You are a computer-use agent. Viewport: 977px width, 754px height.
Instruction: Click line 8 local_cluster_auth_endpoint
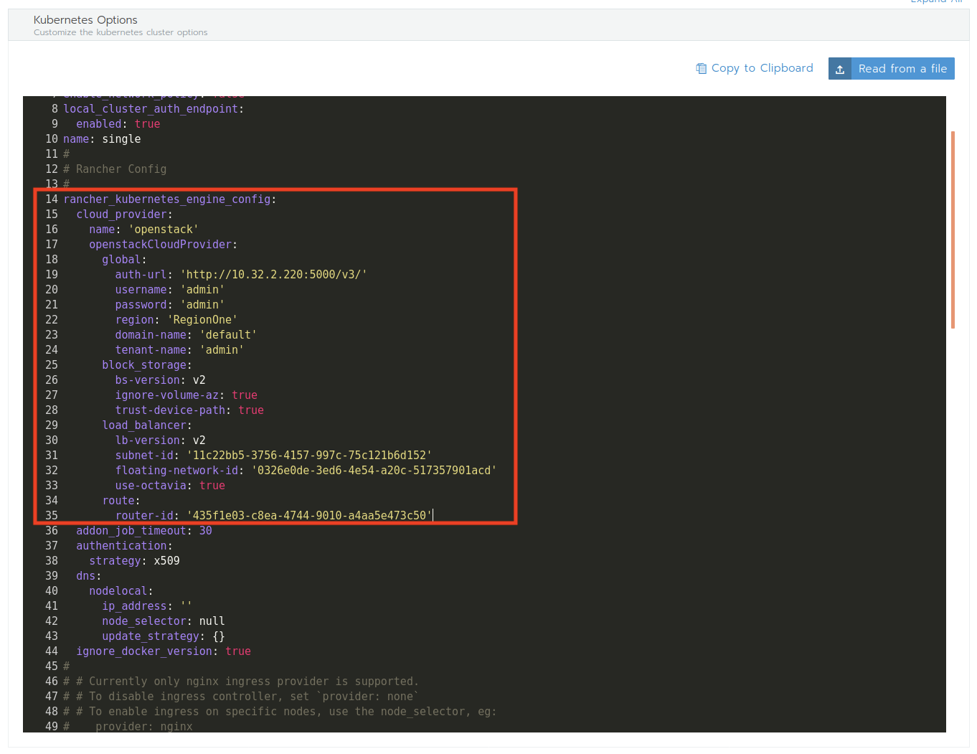[154, 109]
